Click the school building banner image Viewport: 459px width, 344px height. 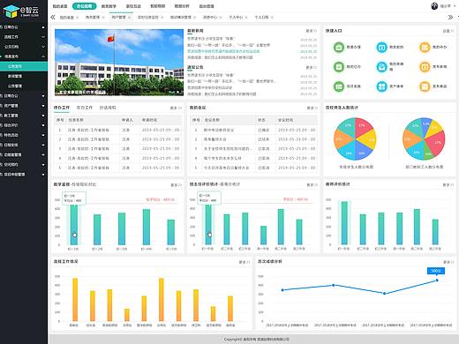[119, 63]
